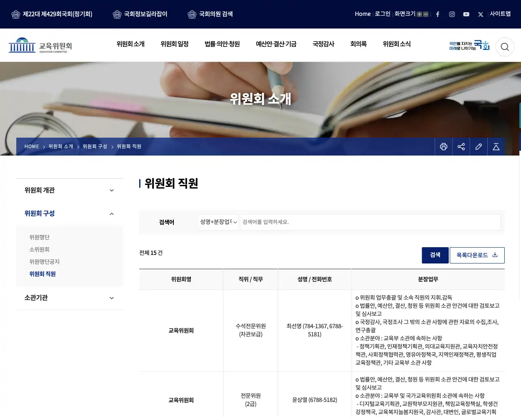Open 국회의원 검색 link
Screen dimensions: 521x417
(210, 14)
